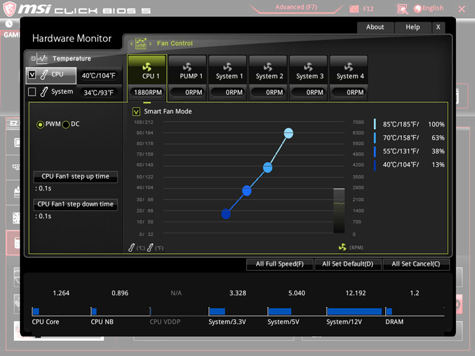Screen dimensions: 475x356
Task: Click the F12 screenshot camera icon
Action: pyautogui.click(x=354, y=9)
